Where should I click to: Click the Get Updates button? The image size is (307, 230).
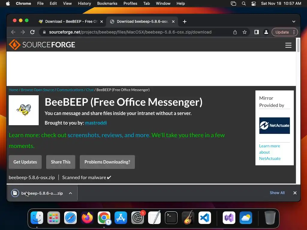tap(25, 162)
